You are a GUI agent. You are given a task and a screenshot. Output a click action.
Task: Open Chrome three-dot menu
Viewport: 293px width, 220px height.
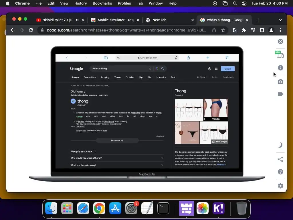click(280, 30)
